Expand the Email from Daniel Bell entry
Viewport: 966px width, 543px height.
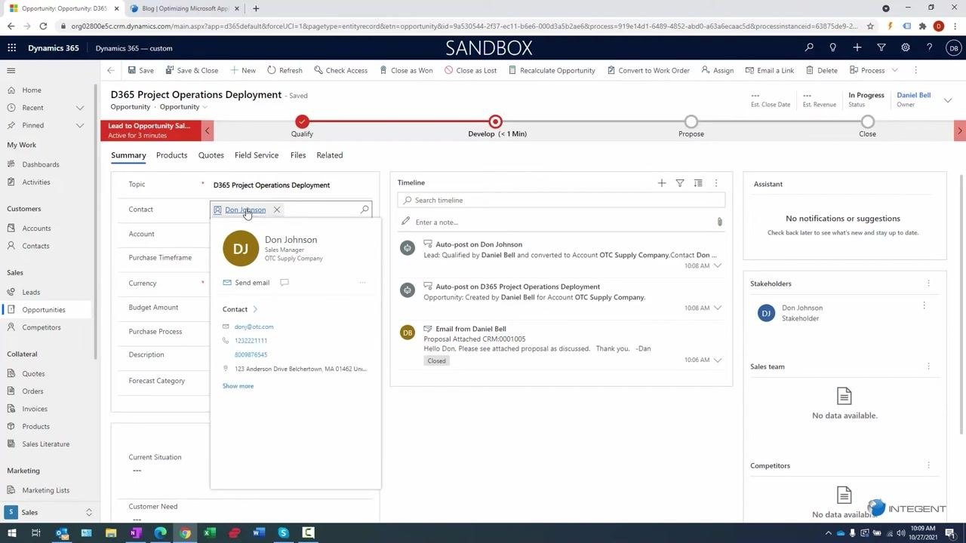click(717, 360)
